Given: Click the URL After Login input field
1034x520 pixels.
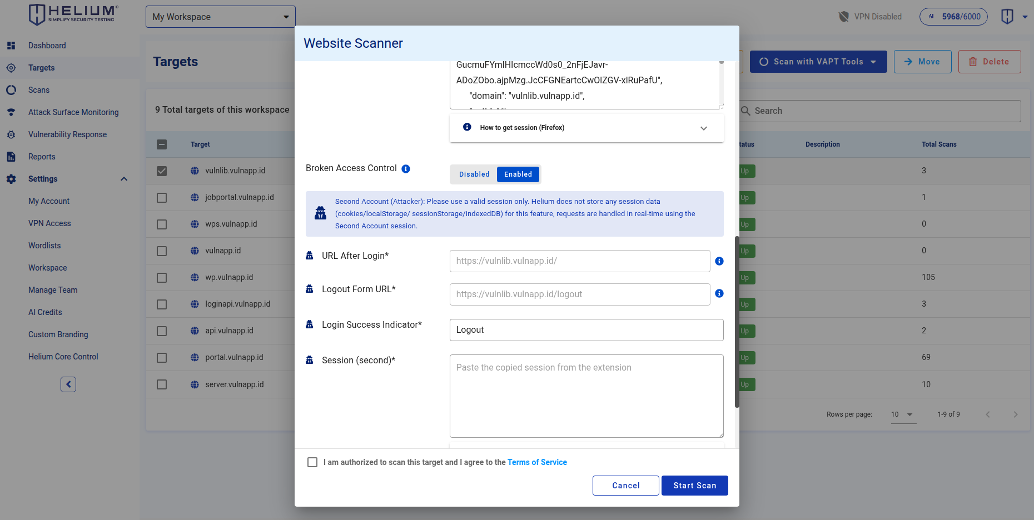Looking at the screenshot, I should pos(580,261).
